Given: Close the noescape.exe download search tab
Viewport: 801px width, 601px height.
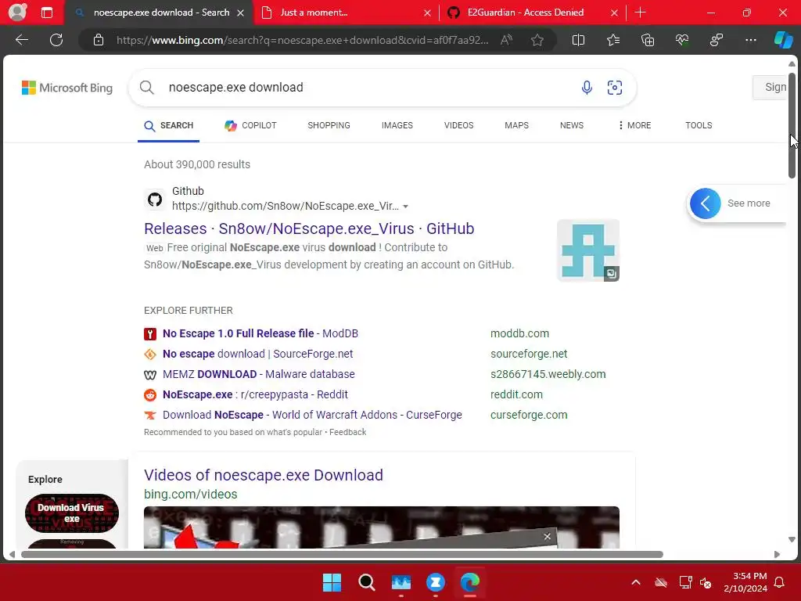Looking at the screenshot, I should coord(241,13).
